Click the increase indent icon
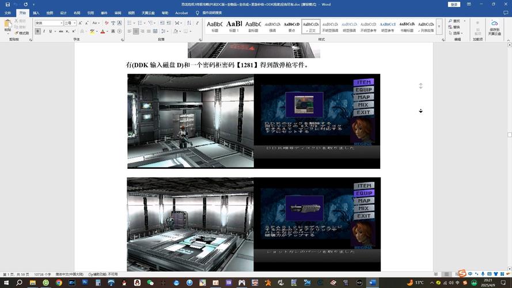 (x=169, y=23)
